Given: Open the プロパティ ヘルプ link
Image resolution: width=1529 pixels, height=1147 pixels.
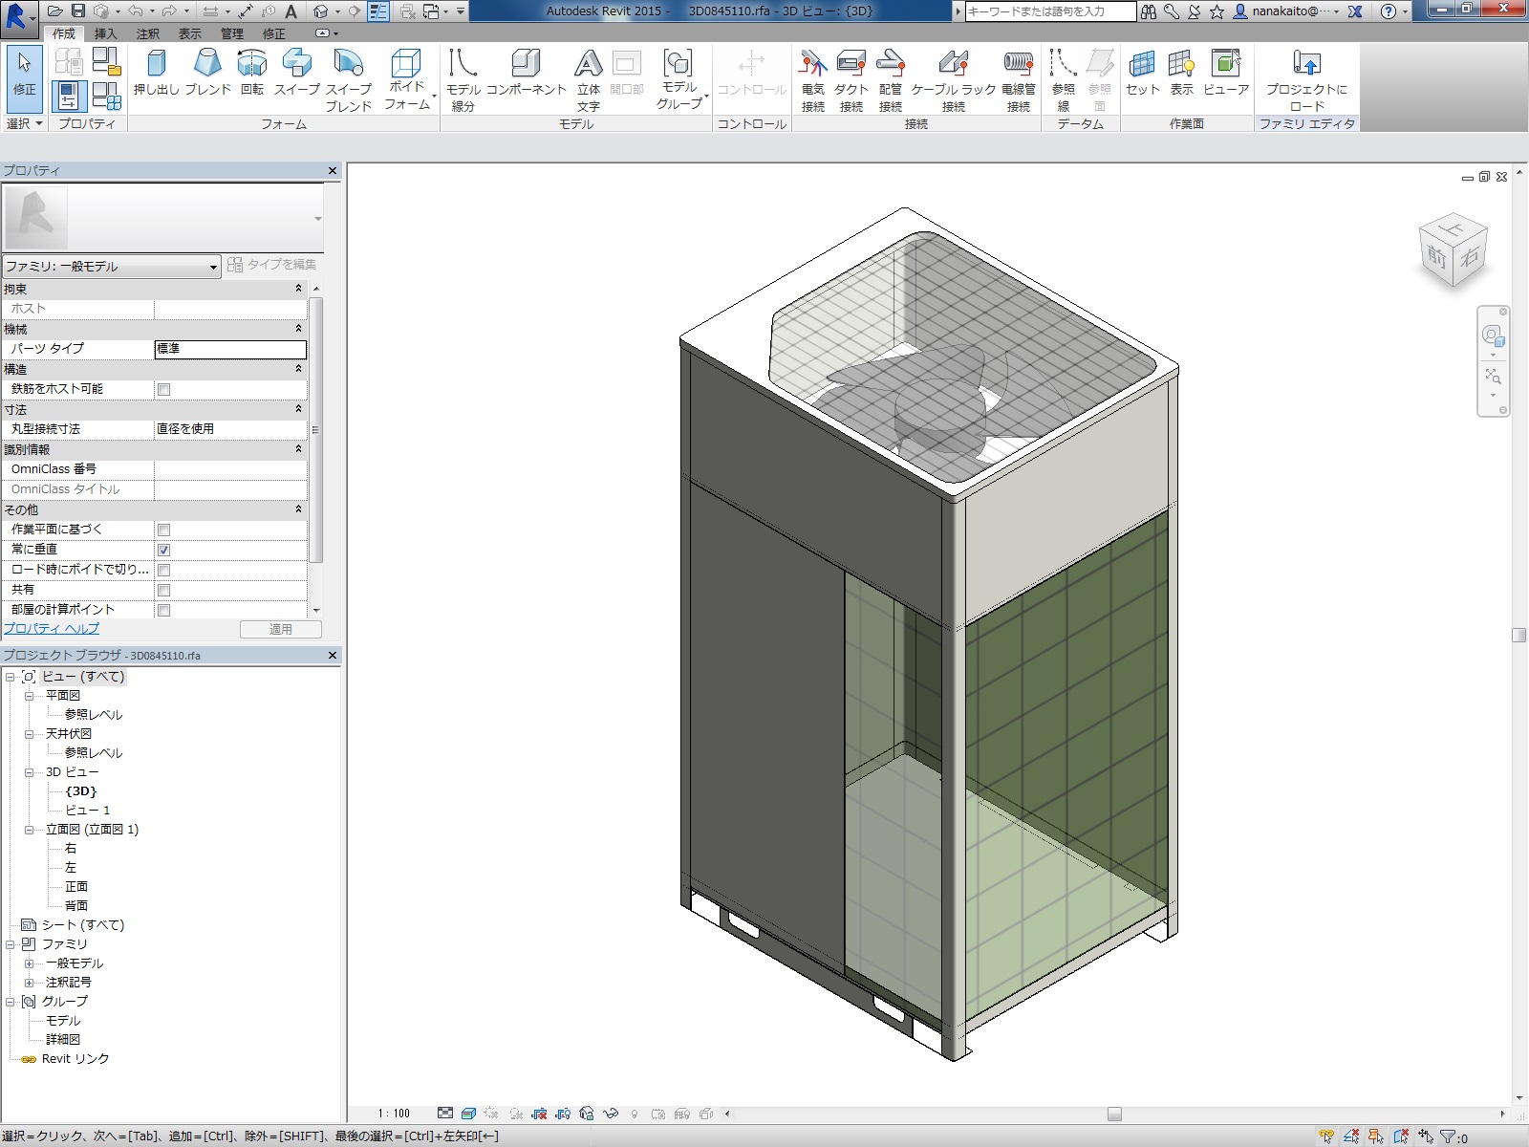Looking at the screenshot, I should (52, 629).
